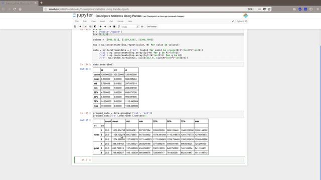Go back in browser history

tap(4, 9)
